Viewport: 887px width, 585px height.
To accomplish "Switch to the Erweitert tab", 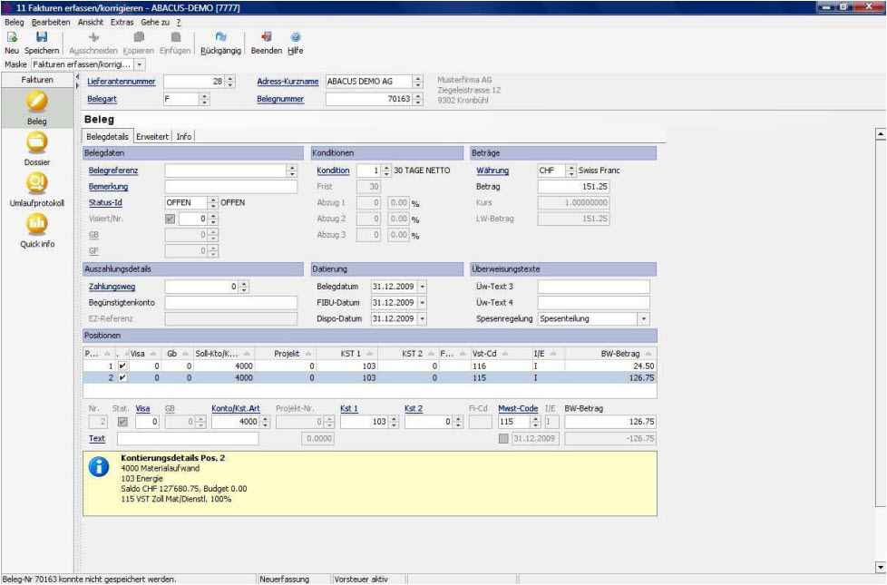I will coord(152,136).
